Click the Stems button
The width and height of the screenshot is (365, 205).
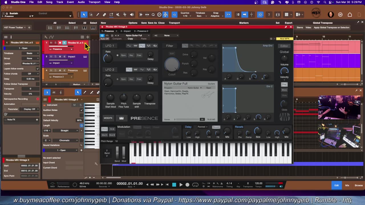(300, 28)
